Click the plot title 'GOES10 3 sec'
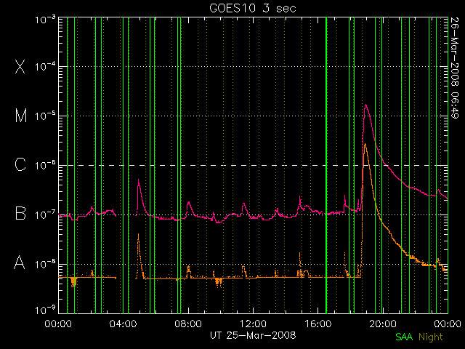The image size is (465, 349). coord(253,8)
